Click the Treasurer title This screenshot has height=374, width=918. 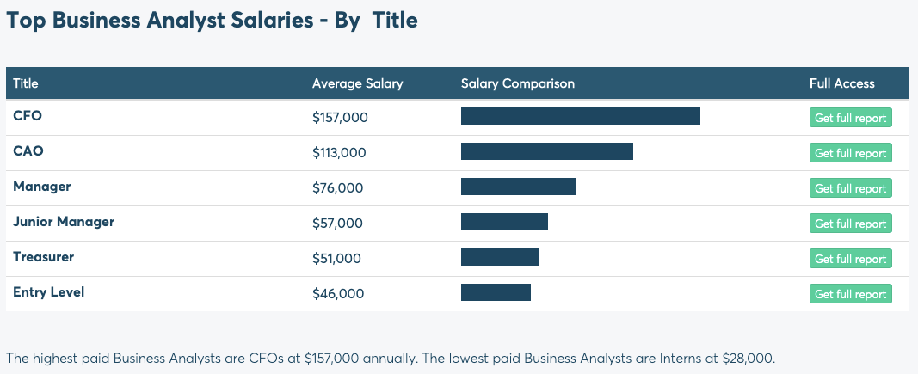[43, 257]
